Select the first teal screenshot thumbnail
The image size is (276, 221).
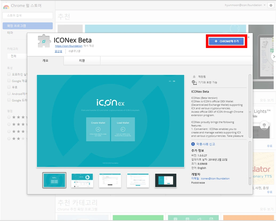[54, 180]
